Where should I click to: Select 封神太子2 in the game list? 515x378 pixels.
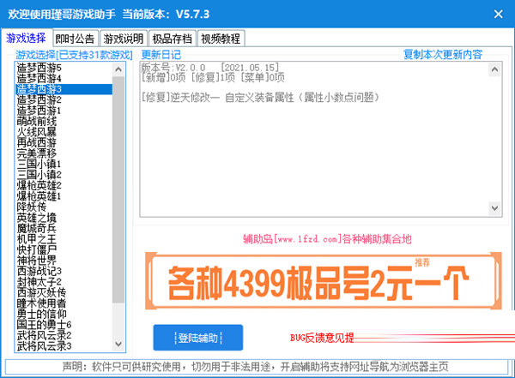coord(64,281)
